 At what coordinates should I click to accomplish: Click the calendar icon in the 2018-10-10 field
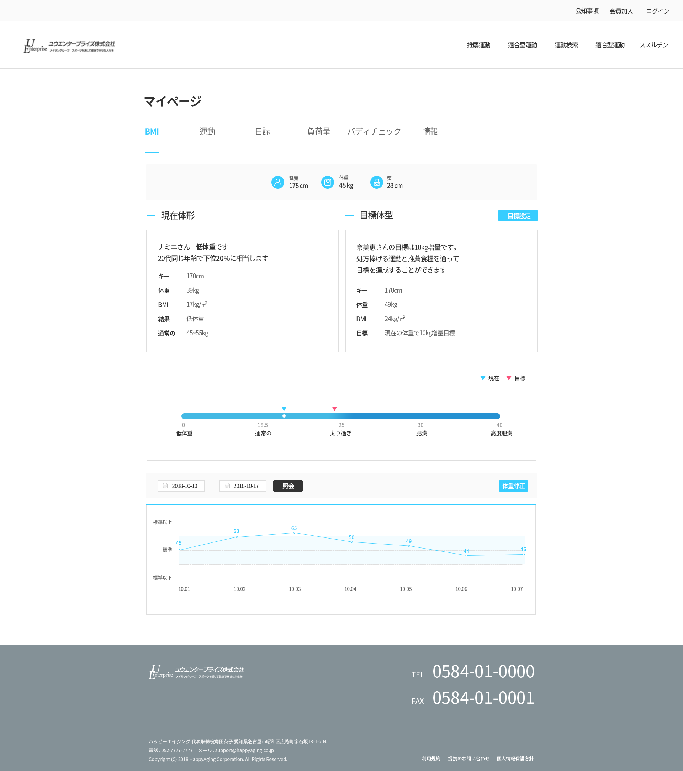pyautogui.click(x=165, y=486)
